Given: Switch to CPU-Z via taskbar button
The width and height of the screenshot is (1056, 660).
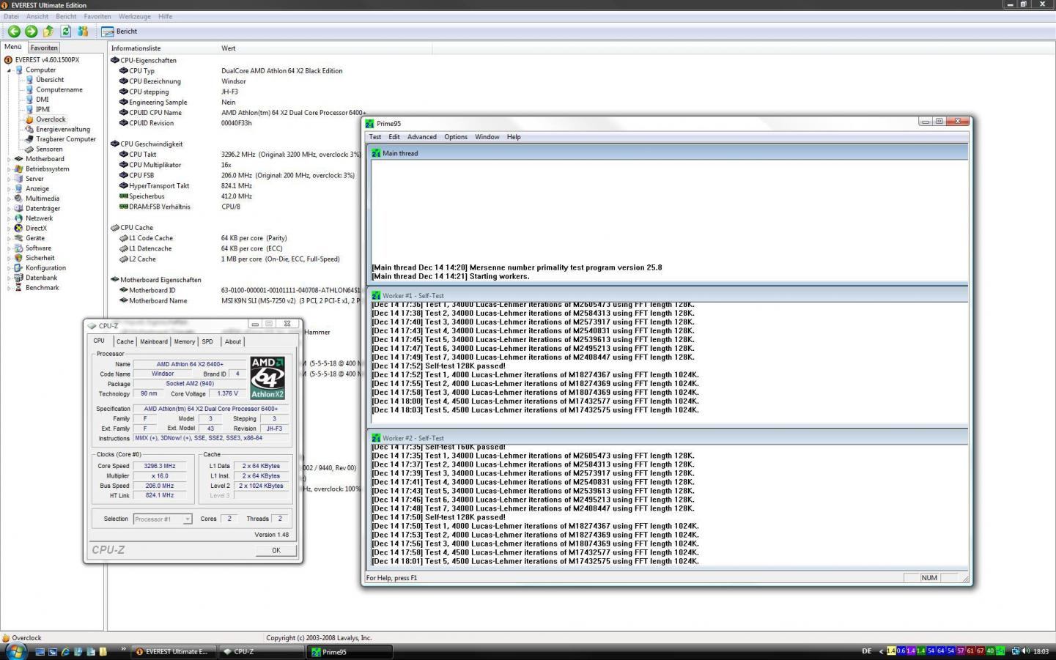Looking at the screenshot, I should click(262, 651).
